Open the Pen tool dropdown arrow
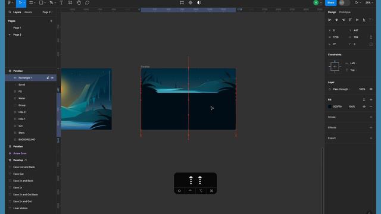 click(x=55, y=3)
